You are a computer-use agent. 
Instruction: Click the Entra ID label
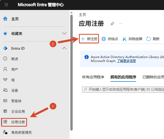(18, 48)
